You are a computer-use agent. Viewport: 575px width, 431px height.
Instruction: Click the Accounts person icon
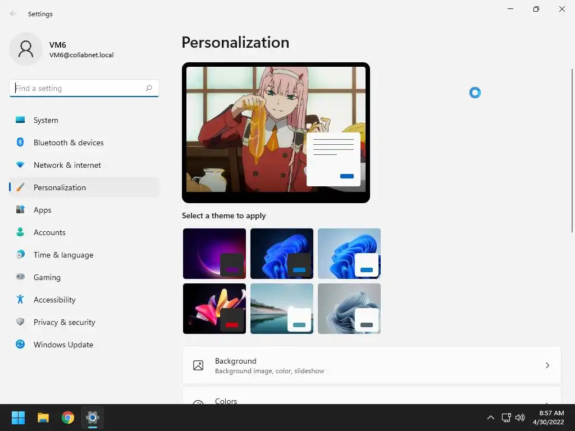click(x=20, y=232)
